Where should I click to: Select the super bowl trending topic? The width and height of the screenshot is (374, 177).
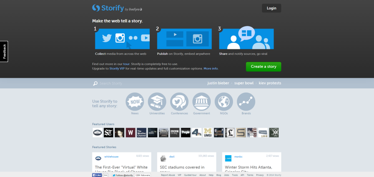tap(244, 83)
